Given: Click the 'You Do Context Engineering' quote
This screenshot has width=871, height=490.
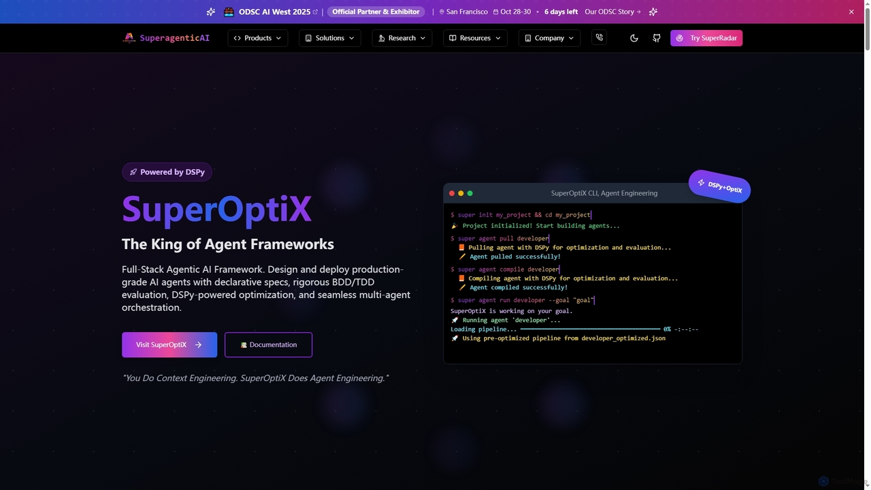Looking at the screenshot, I should (x=255, y=378).
